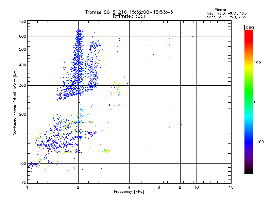Image resolution: width=272 pixels, height=204 pixels.
Task: Click x-axis tick label '16'
Action: 231,187
